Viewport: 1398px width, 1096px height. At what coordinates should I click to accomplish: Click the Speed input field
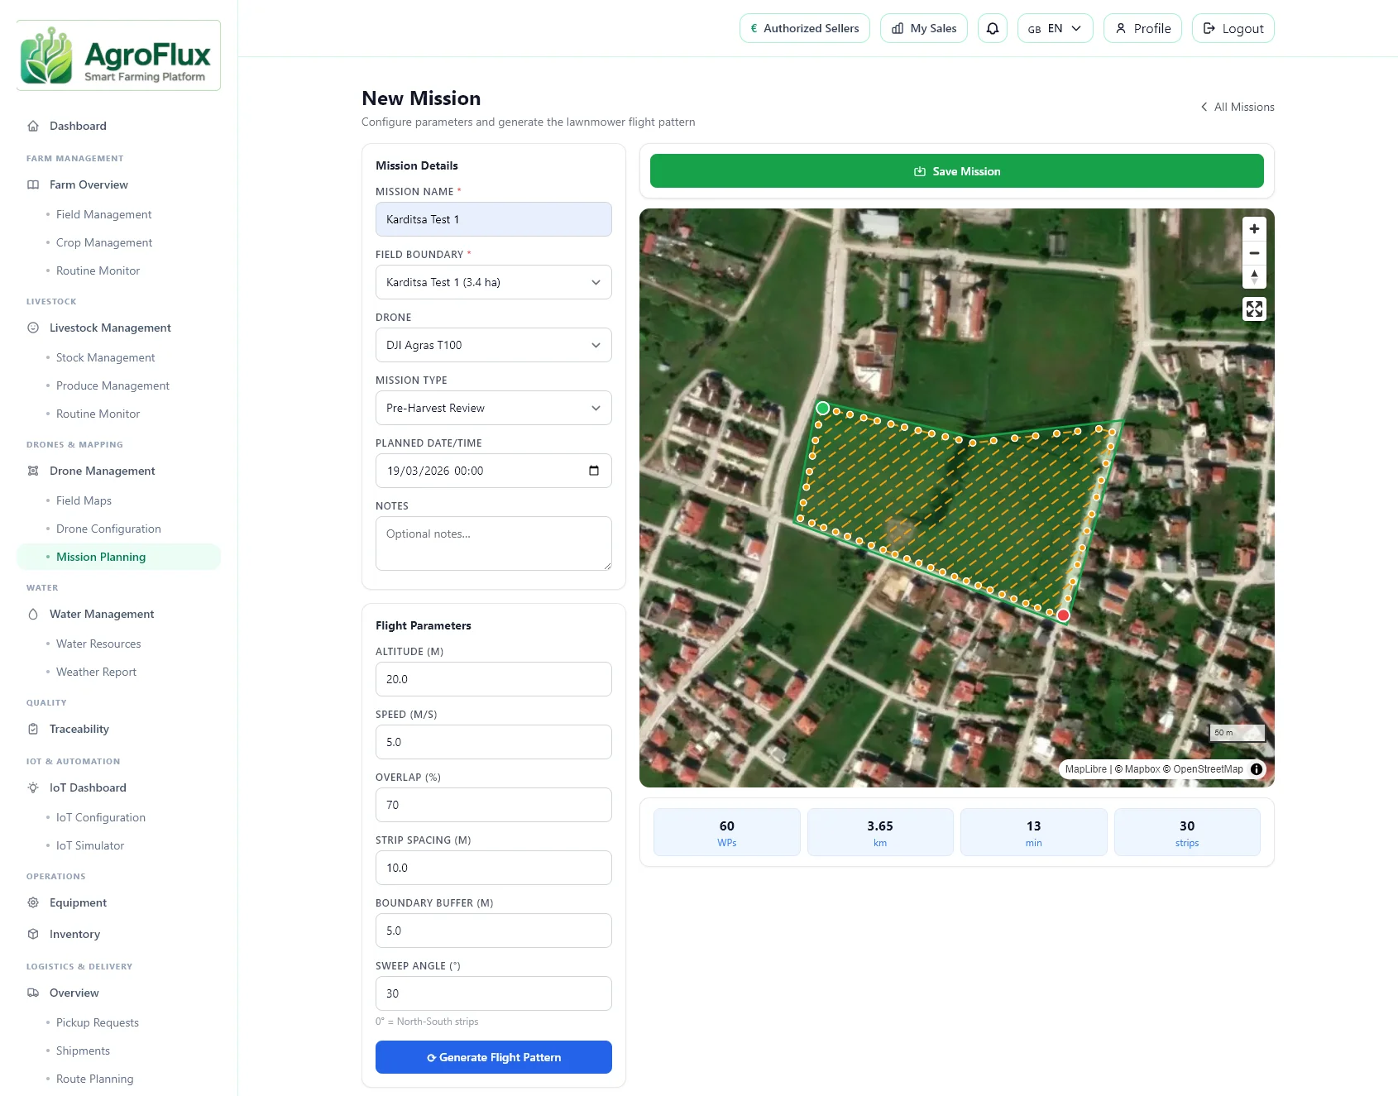[494, 742]
